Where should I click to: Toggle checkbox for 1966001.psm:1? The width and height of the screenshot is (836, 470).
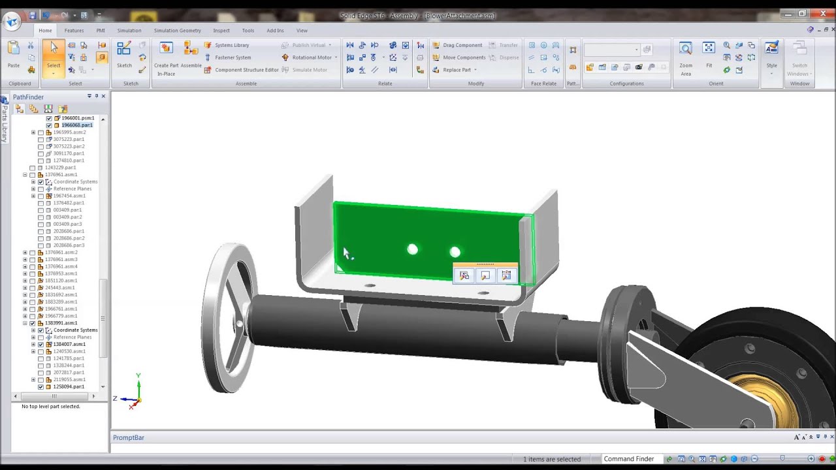click(49, 118)
